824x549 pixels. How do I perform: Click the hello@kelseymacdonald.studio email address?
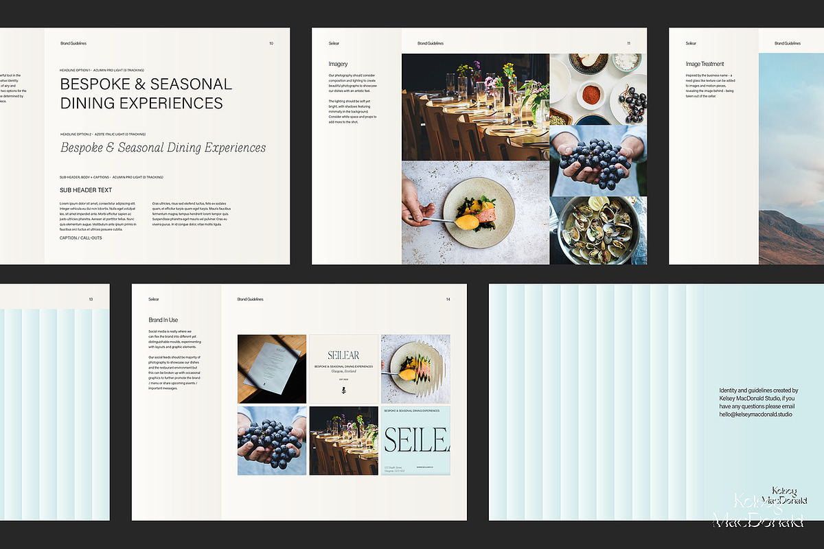pos(756,414)
